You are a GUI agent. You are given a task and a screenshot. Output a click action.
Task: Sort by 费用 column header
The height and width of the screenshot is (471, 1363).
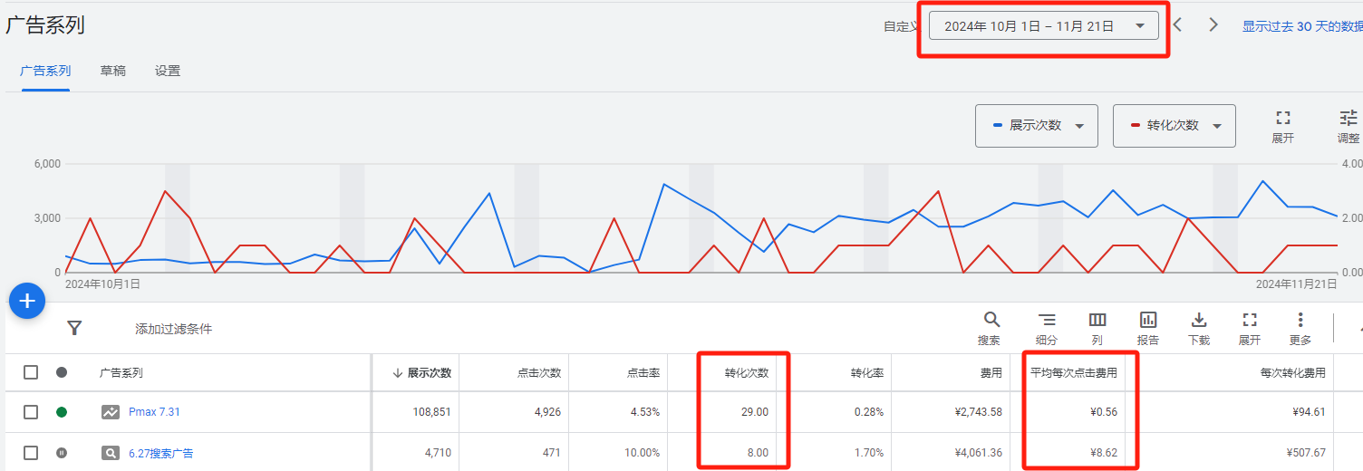click(991, 372)
